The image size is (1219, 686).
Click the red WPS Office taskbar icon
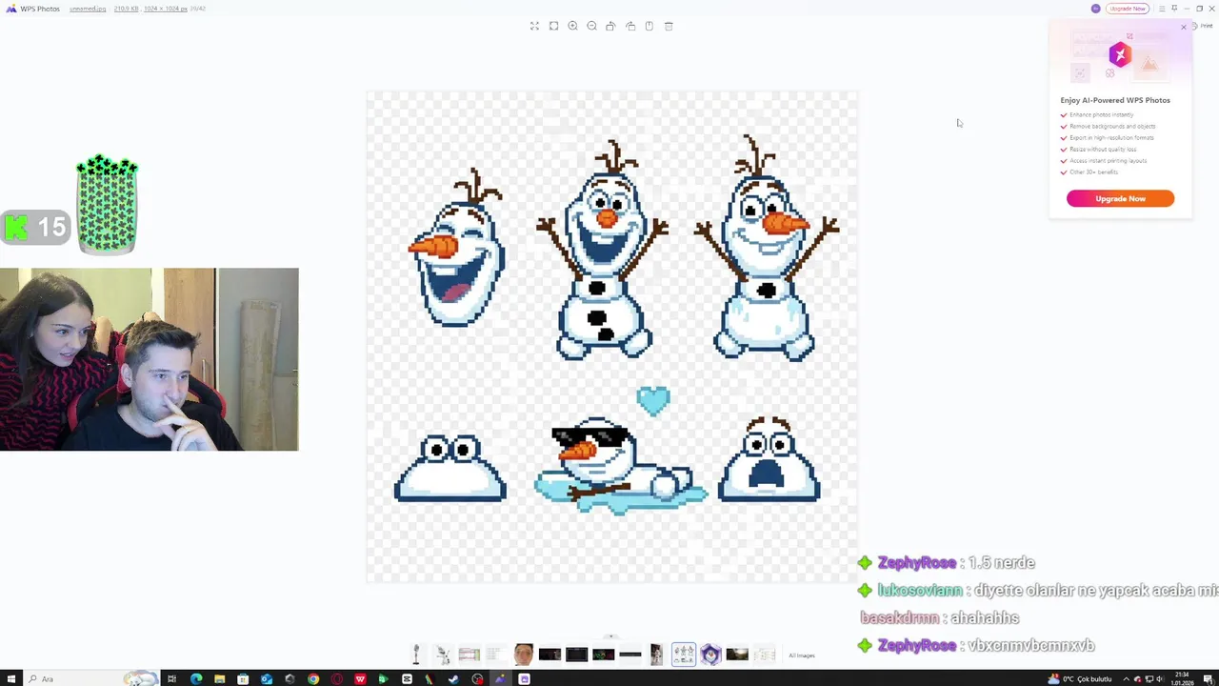click(x=360, y=679)
